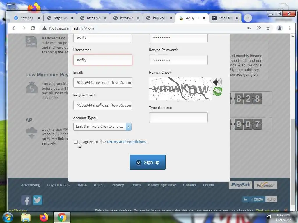The height and width of the screenshot is (223, 298).
Task: Click the PayPal logo in the footer
Action: [x=240, y=185]
